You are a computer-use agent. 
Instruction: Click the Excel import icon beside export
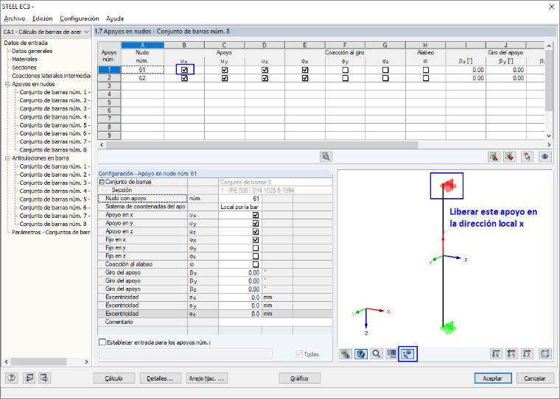pyautogui.click(x=510, y=156)
